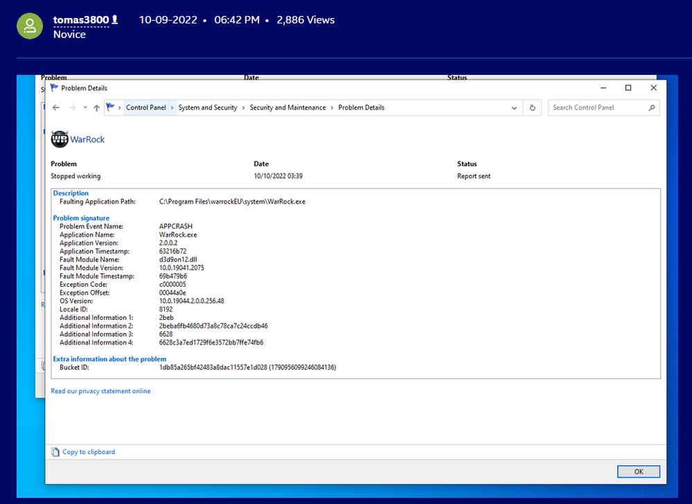Maximize the Problem Details window
Image resolution: width=692 pixels, height=504 pixels.
pos(628,88)
